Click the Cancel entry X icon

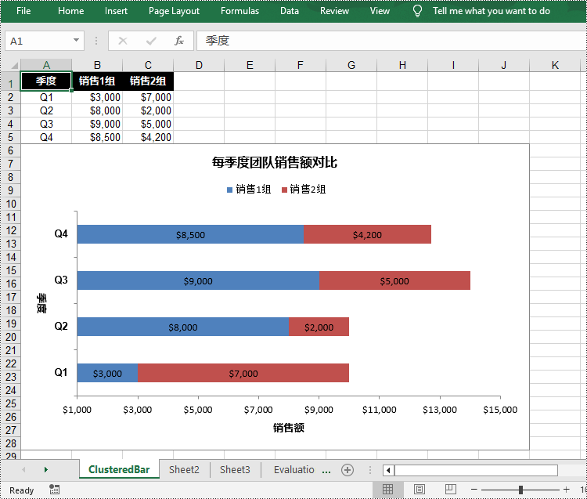coord(122,41)
